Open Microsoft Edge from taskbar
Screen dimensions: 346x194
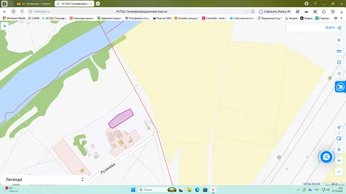click(197, 190)
